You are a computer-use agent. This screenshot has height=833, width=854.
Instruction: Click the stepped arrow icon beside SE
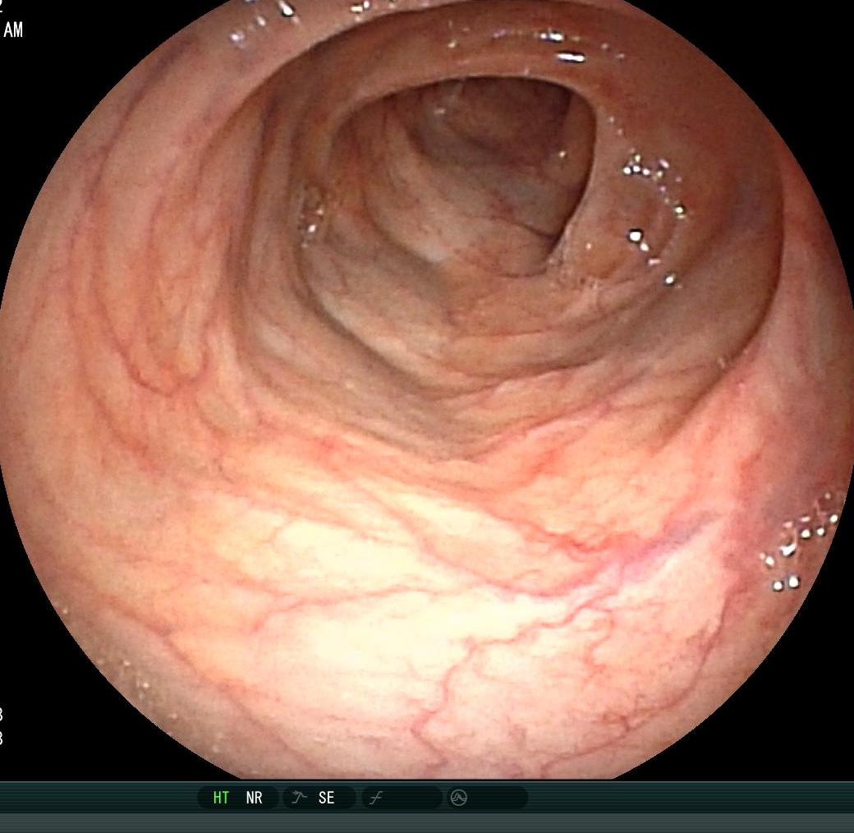click(x=299, y=797)
